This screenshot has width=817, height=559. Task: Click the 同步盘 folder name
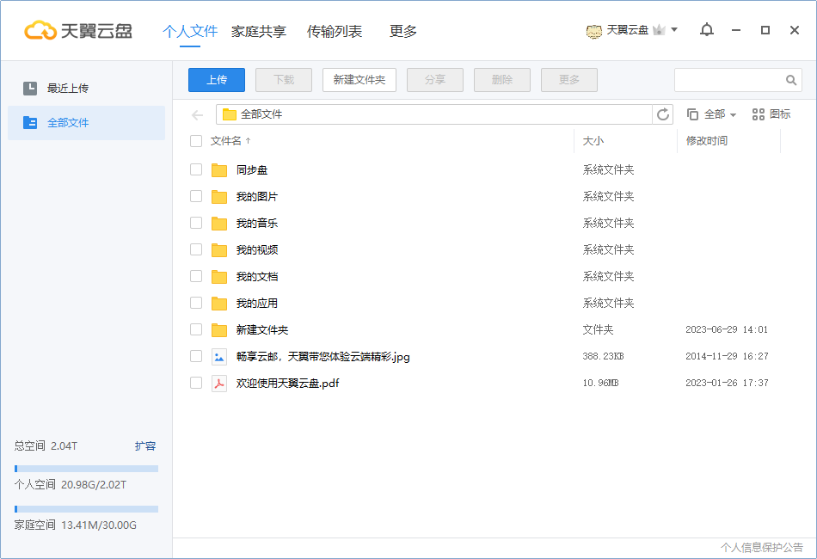(252, 169)
